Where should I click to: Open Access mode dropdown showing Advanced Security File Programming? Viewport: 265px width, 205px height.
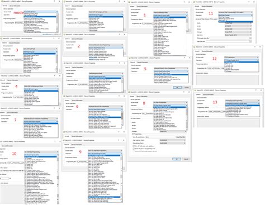(x=106, y=107)
